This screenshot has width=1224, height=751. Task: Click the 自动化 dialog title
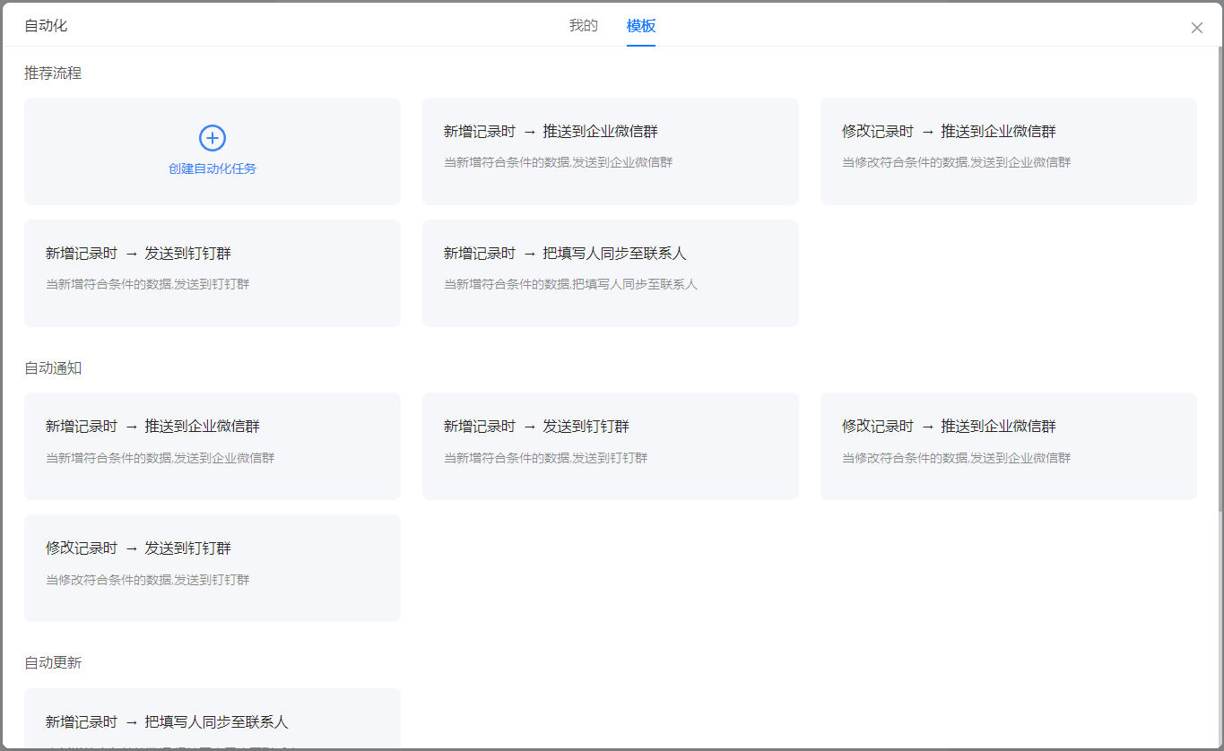coord(46,26)
